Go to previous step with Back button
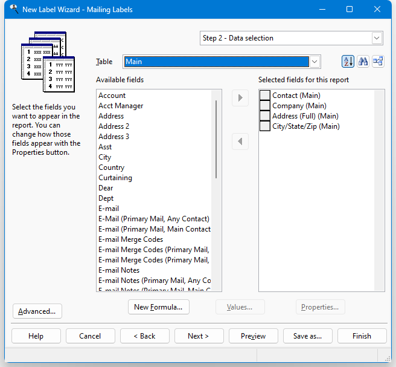 (144, 336)
